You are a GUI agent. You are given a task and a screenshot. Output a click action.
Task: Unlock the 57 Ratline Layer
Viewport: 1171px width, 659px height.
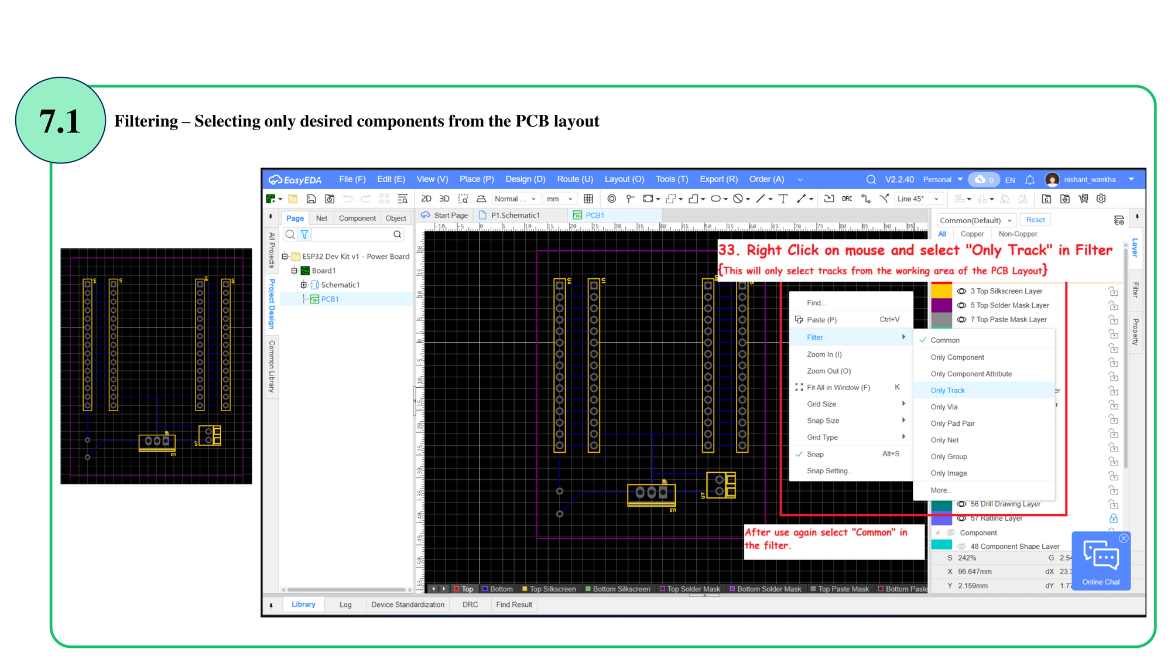coord(1113,518)
